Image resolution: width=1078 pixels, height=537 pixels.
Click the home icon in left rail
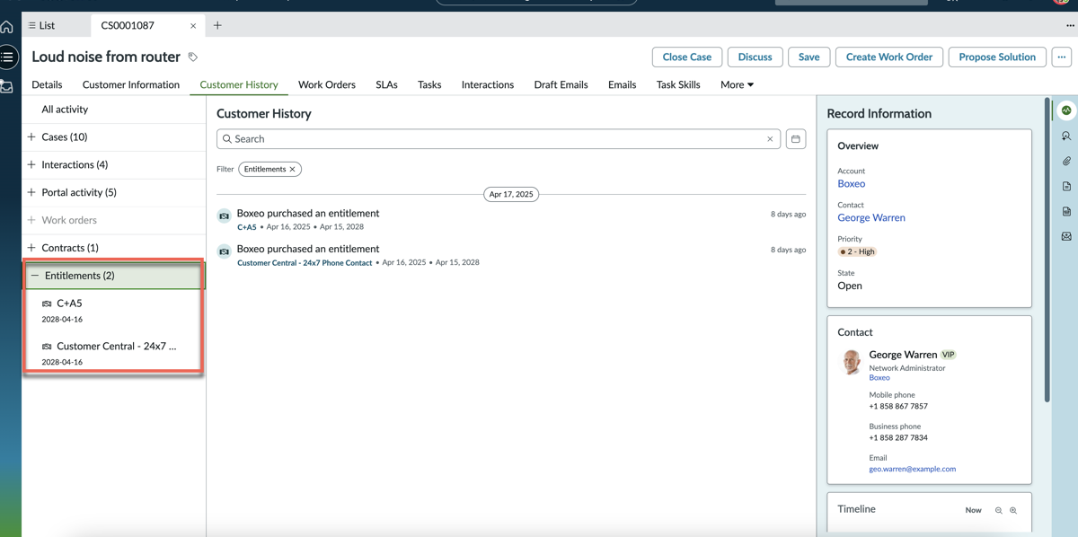[x=7, y=27]
